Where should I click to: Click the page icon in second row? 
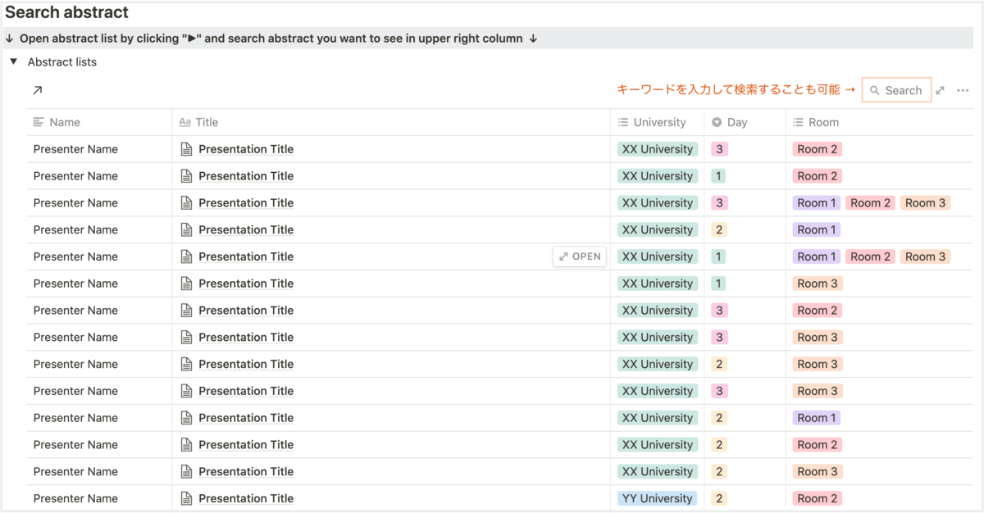[x=187, y=176]
